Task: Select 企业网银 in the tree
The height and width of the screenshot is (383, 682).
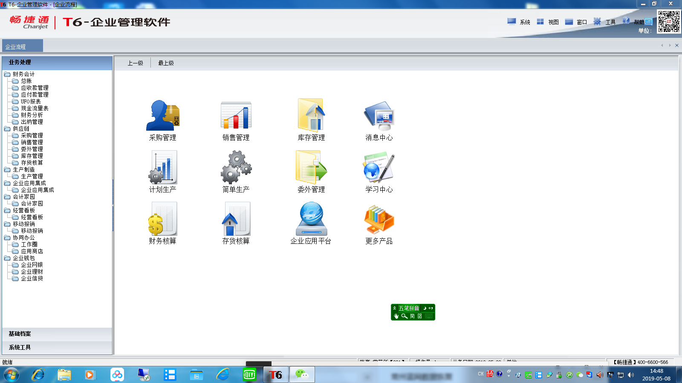Action: 32,265
